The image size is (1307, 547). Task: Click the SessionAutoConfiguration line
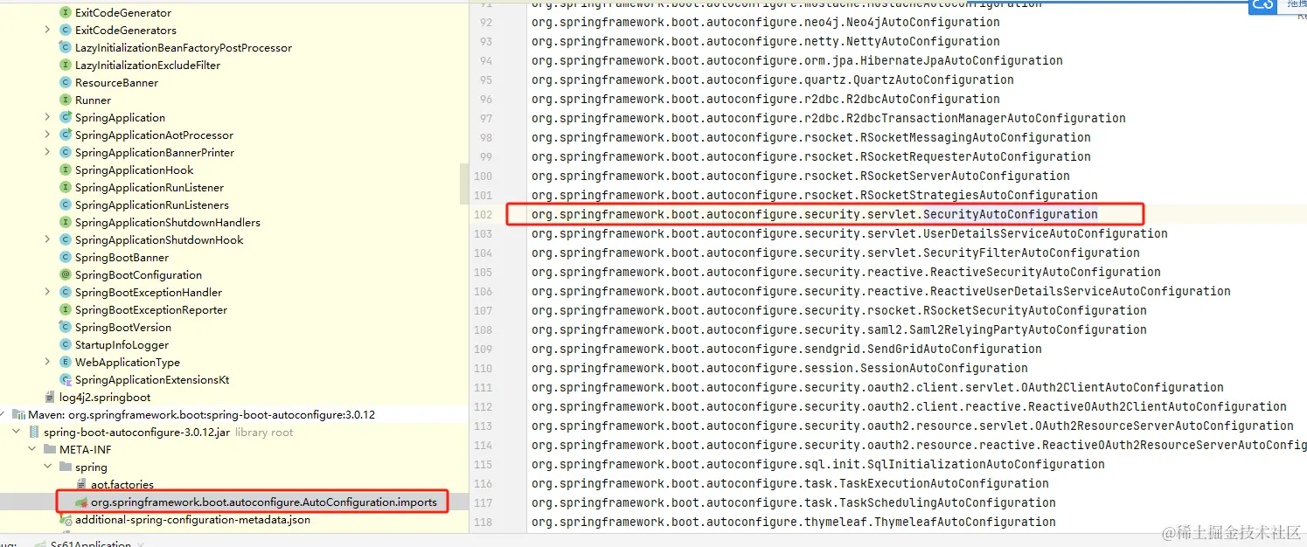pos(780,368)
